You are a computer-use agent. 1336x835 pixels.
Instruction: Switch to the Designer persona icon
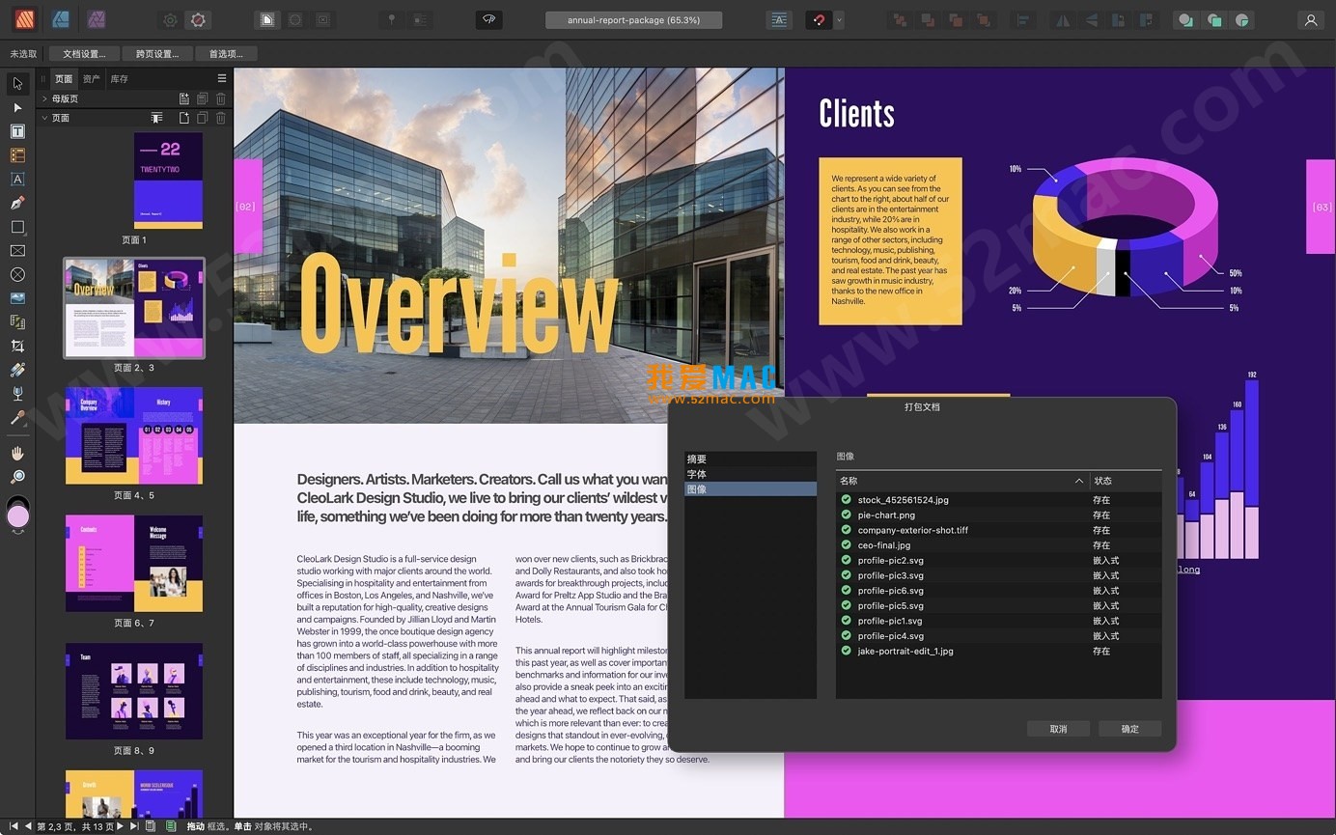click(60, 19)
